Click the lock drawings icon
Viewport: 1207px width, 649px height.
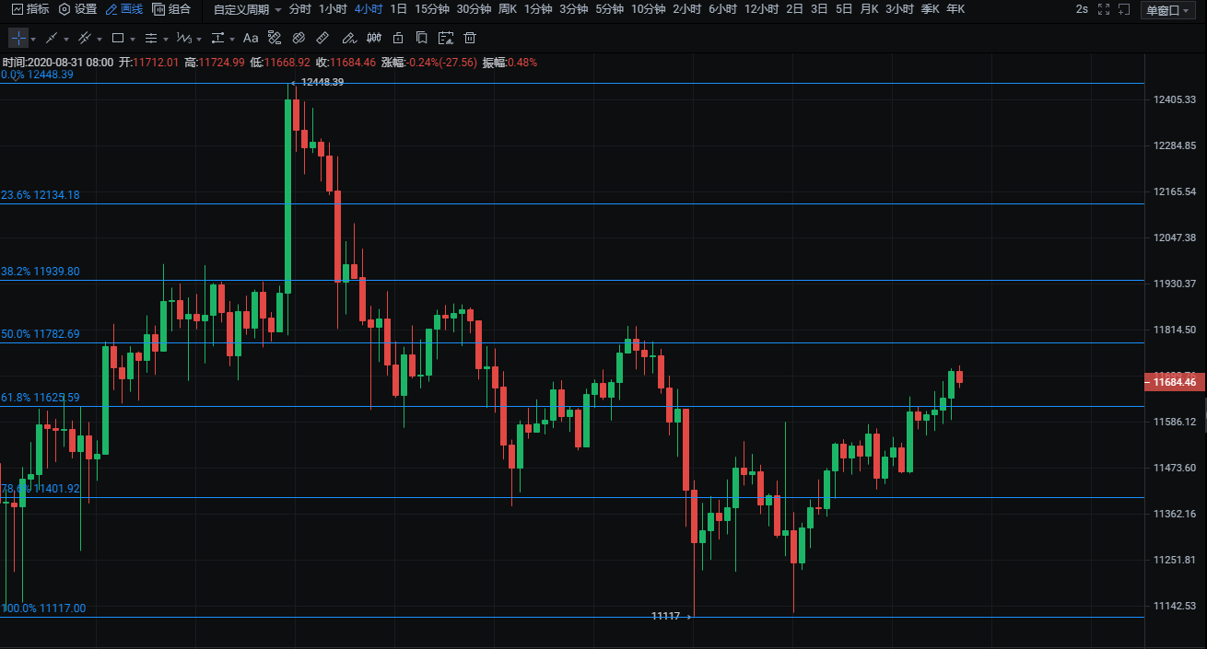click(397, 39)
